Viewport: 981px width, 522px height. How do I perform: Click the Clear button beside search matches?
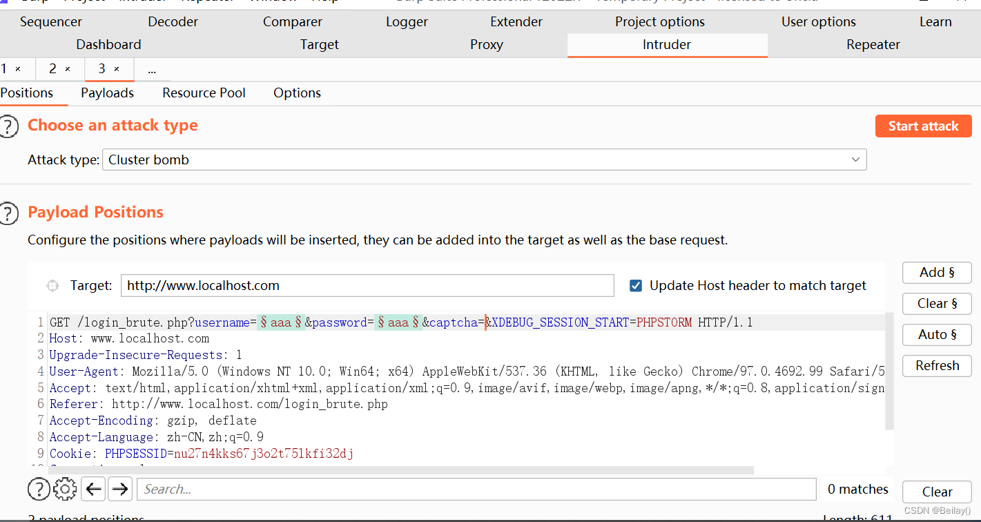937,492
